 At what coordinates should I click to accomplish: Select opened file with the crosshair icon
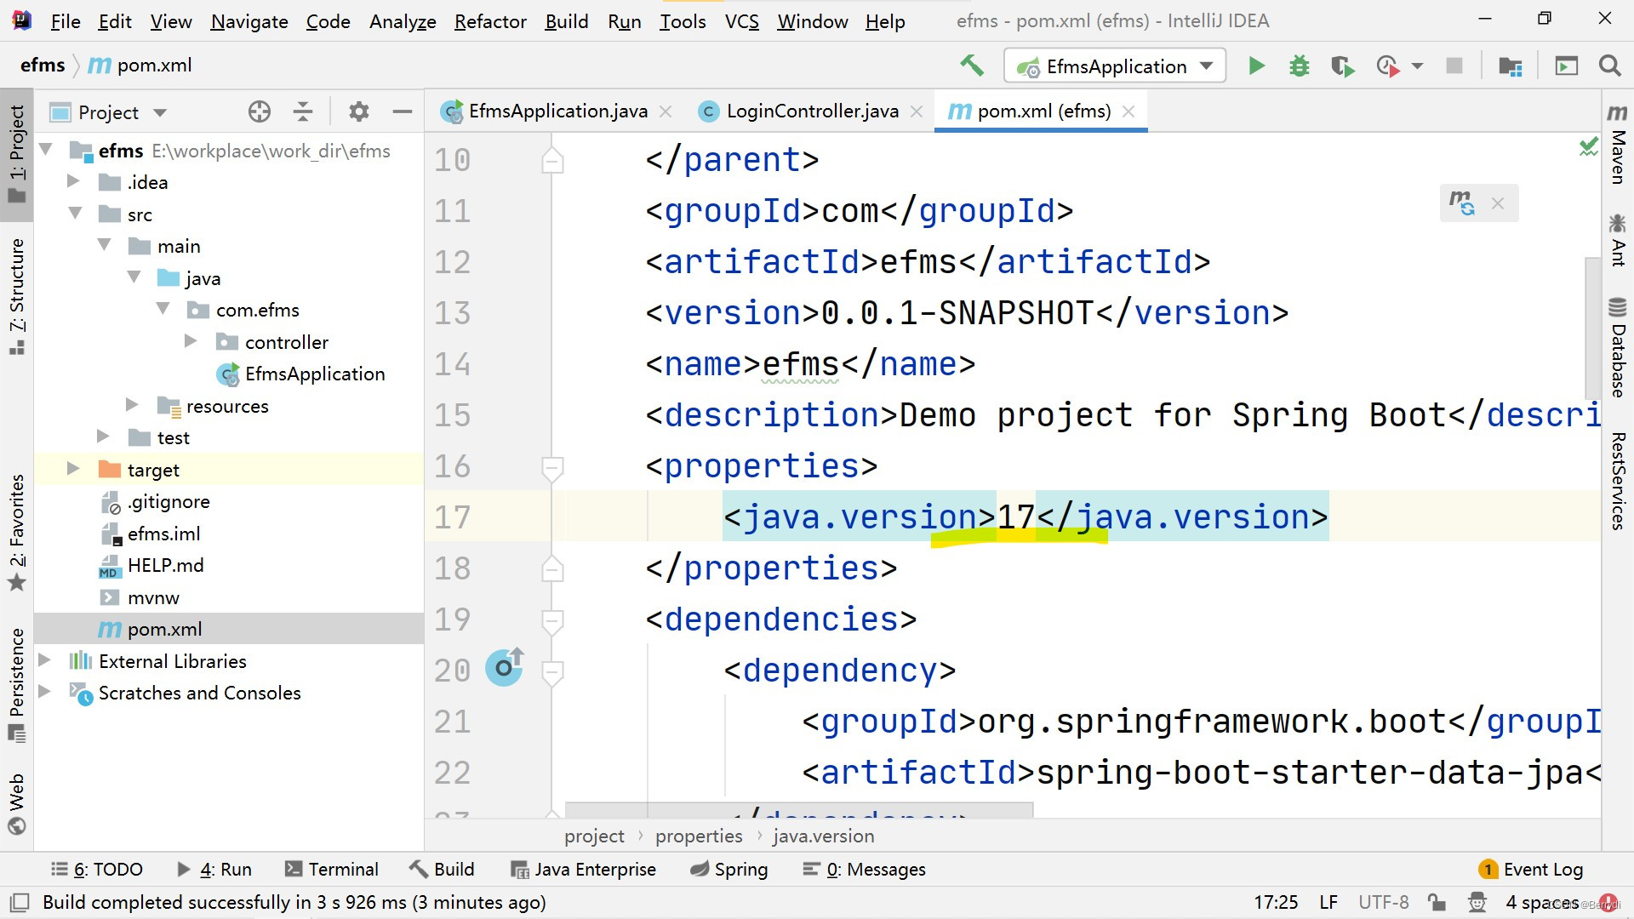coord(259,111)
